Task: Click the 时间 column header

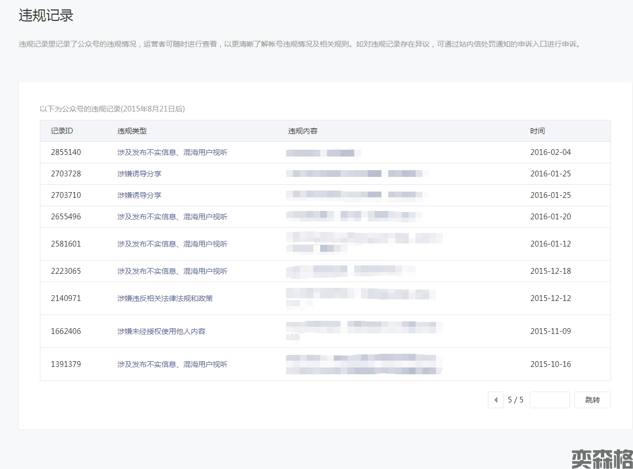Action: pyautogui.click(x=537, y=131)
